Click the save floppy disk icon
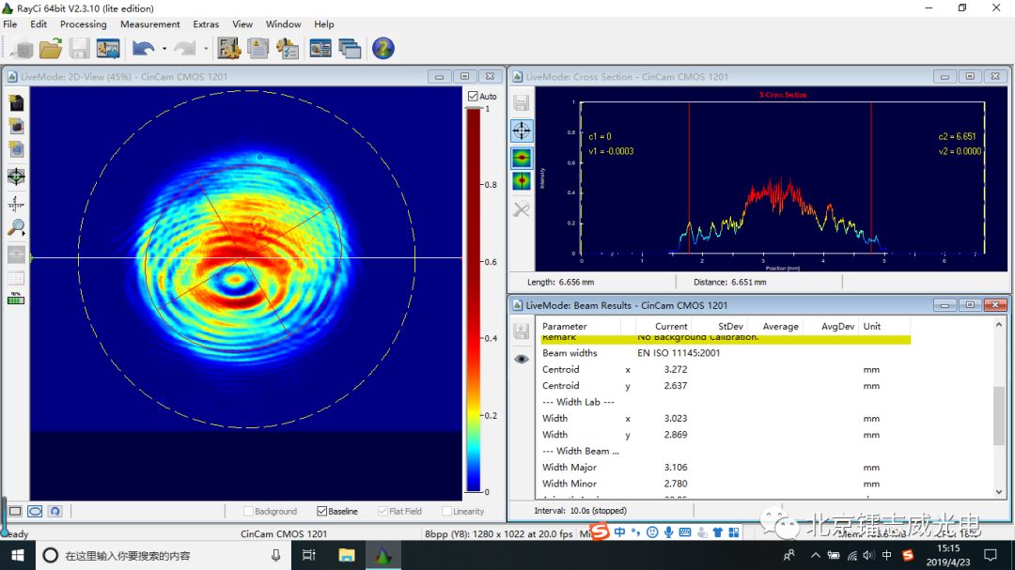This screenshot has height=570, width=1015. tap(80, 49)
